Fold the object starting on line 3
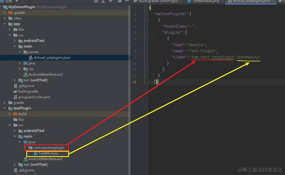The height and width of the screenshot is (175, 285). tap(147, 20)
